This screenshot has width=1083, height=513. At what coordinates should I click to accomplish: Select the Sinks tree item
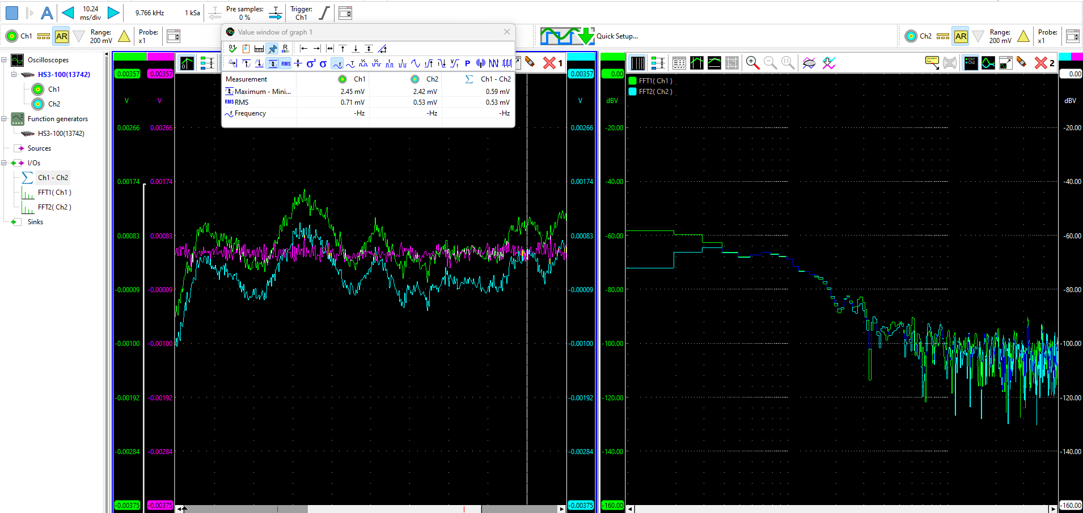coord(35,222)
